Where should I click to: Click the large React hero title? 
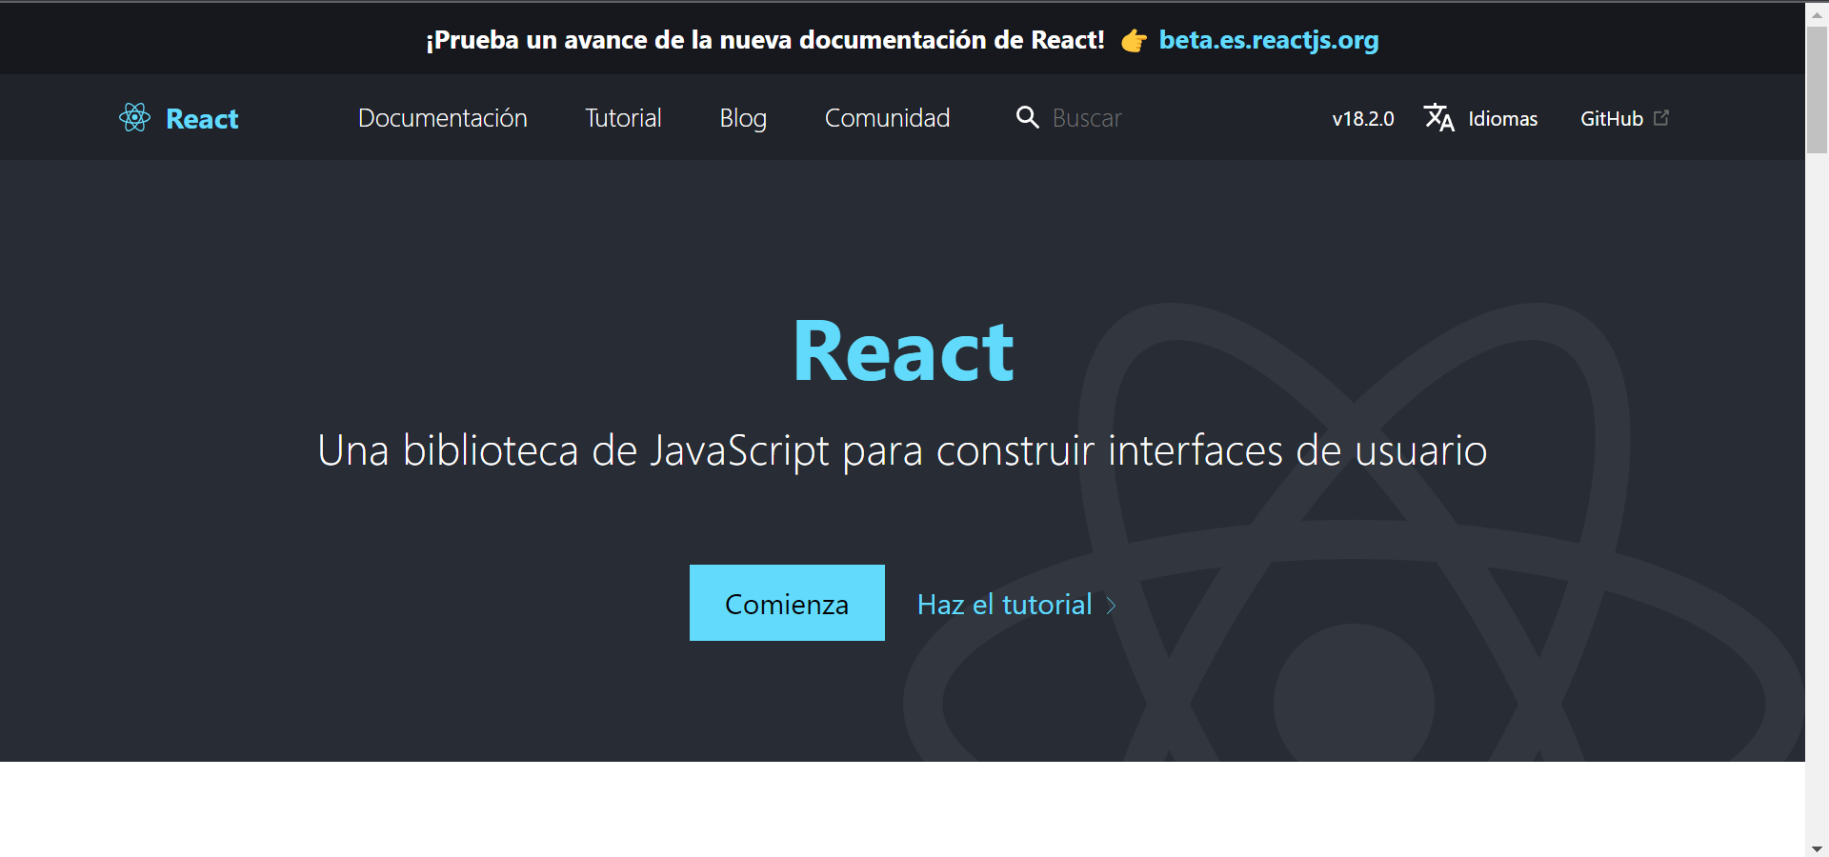click(x=903, y=351)
